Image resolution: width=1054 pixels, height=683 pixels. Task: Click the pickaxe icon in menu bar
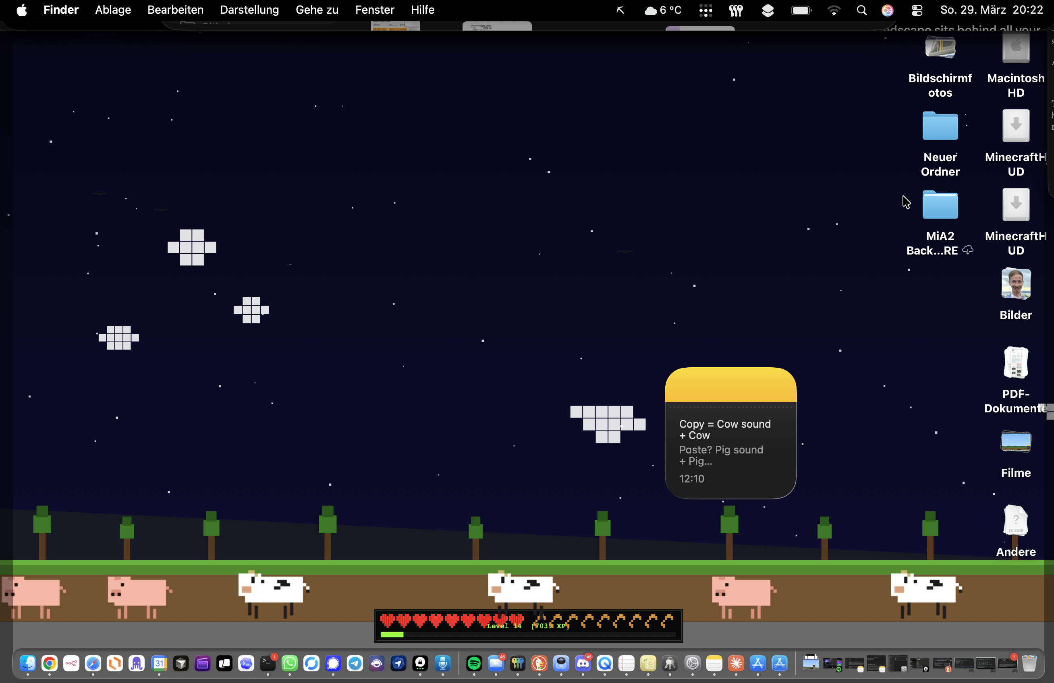click(x=620, y=10)
